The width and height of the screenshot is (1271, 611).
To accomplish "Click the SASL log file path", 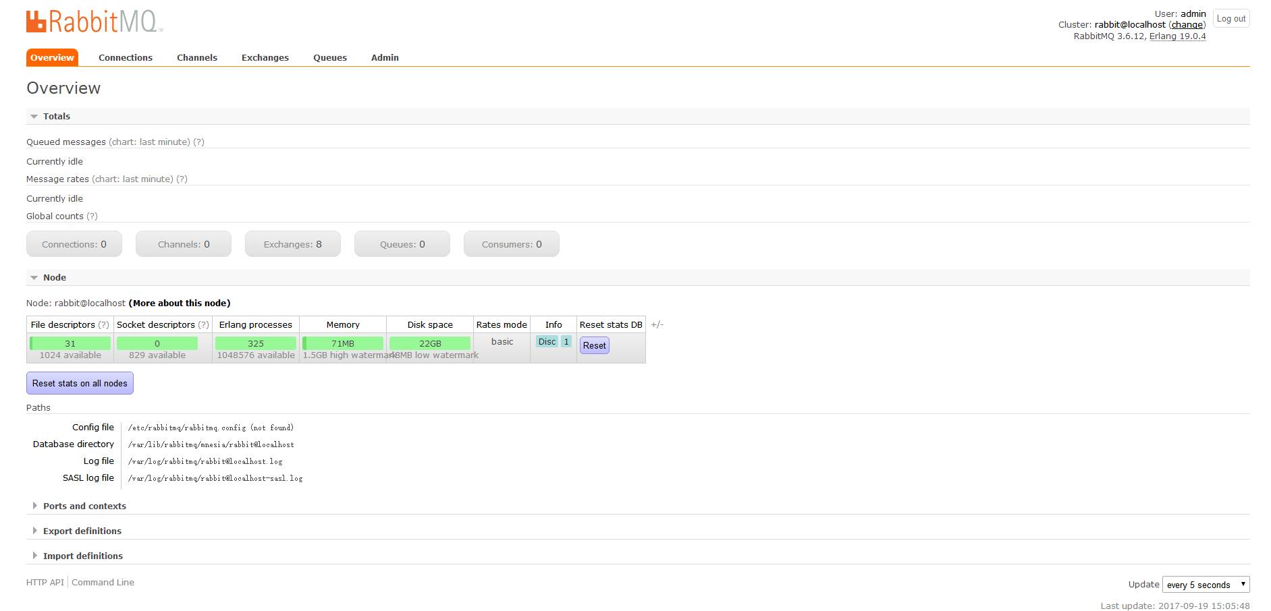I will tap(215, 478).
